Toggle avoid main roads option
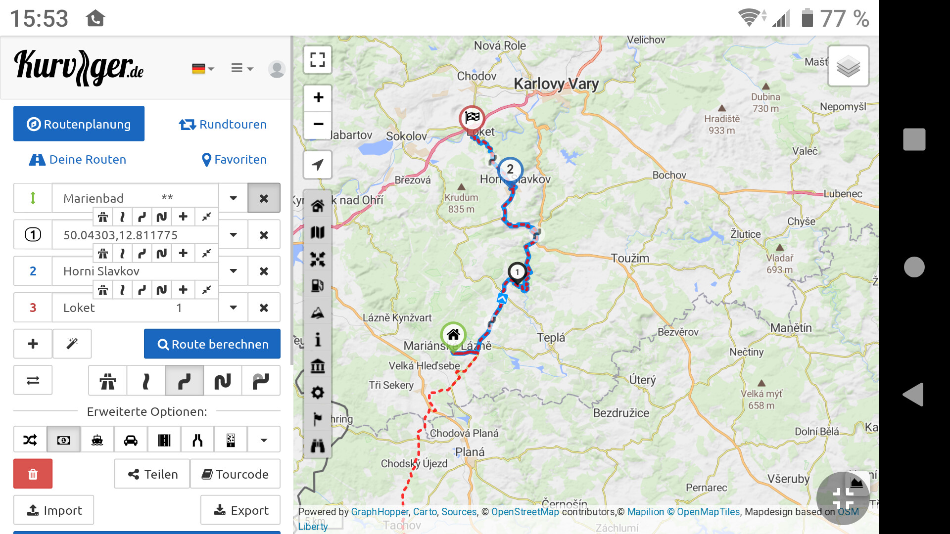950x534 pixels. [x=164, y=440]
